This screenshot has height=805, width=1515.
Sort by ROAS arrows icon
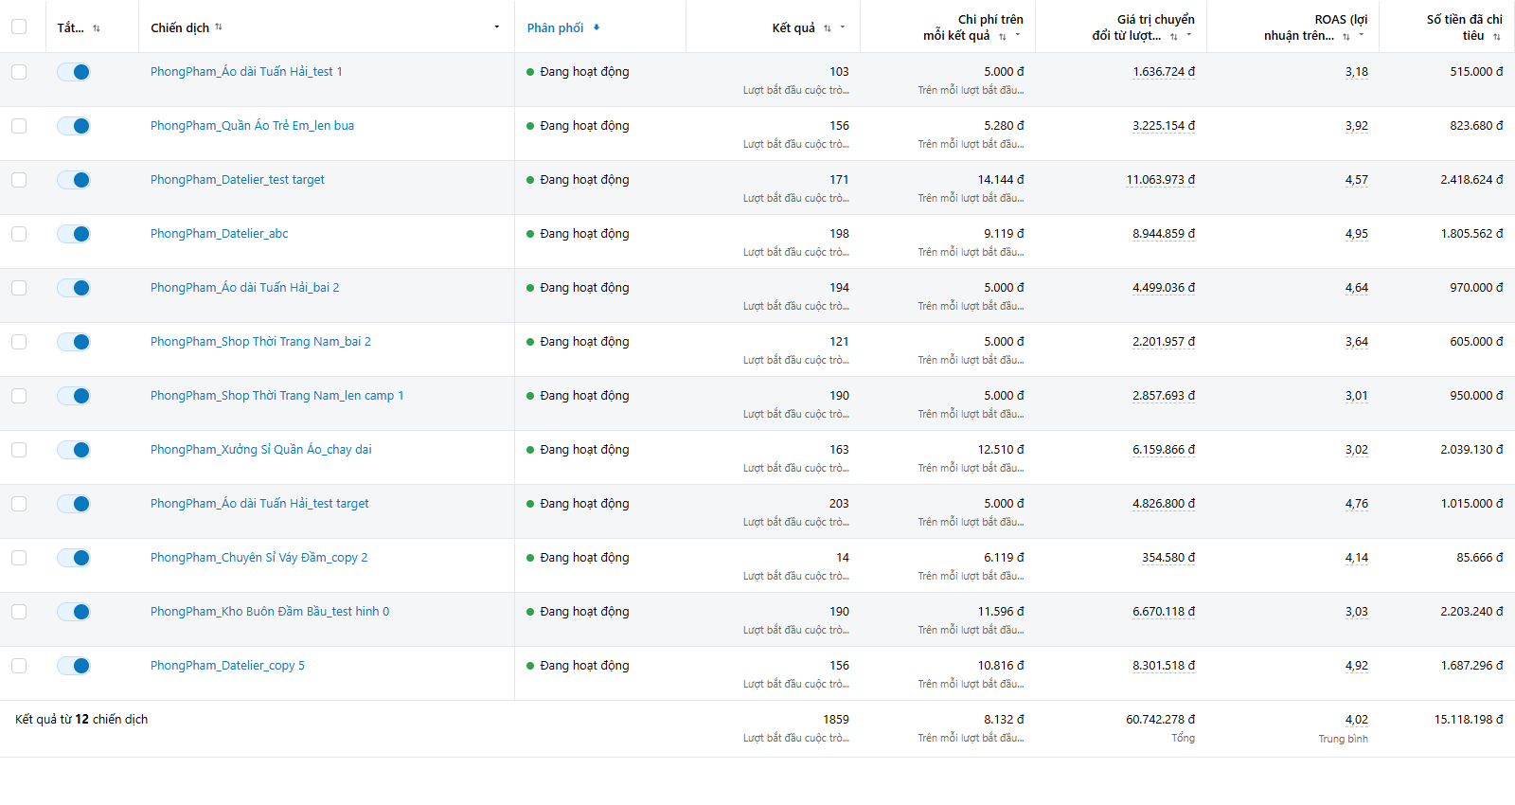[x=1346, y=36]
